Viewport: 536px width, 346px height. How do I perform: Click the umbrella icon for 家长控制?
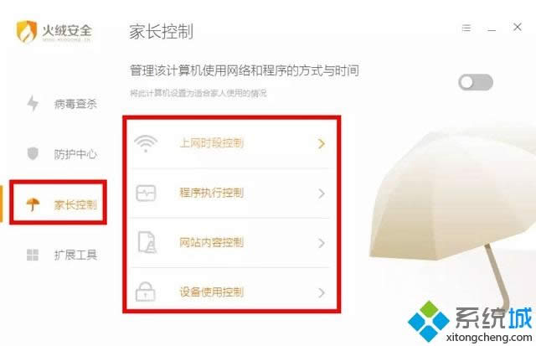tap(33, 204)
